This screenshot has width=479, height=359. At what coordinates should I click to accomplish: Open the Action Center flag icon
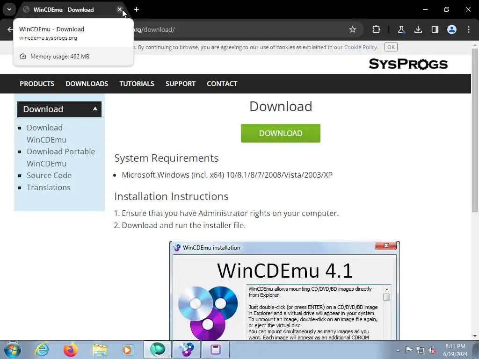tap(409, 350)
